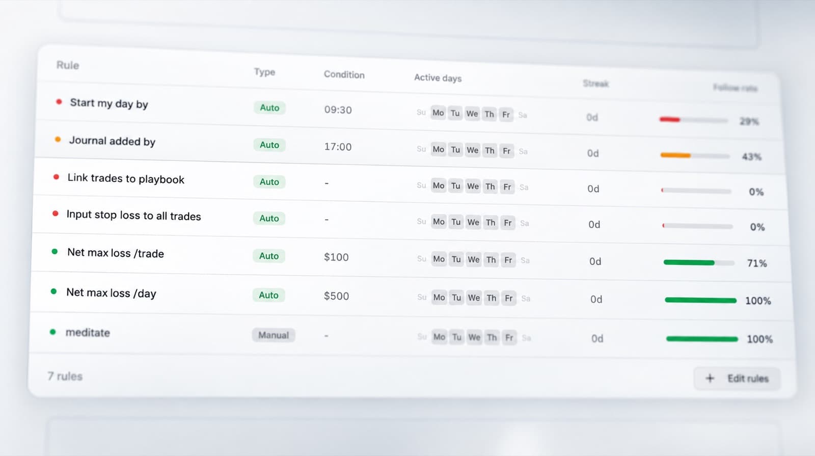Click the Rule column header
Image resolution: width=815 pixels, height=456 pixels.
(x=68, y=65)
